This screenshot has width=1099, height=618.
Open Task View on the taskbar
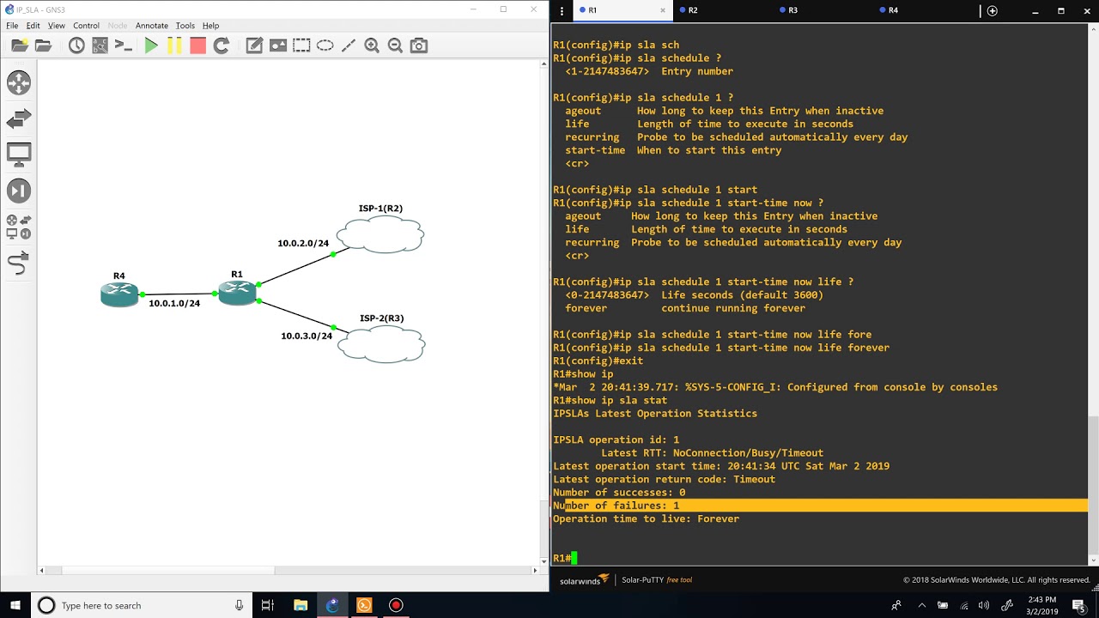[267, 605]
